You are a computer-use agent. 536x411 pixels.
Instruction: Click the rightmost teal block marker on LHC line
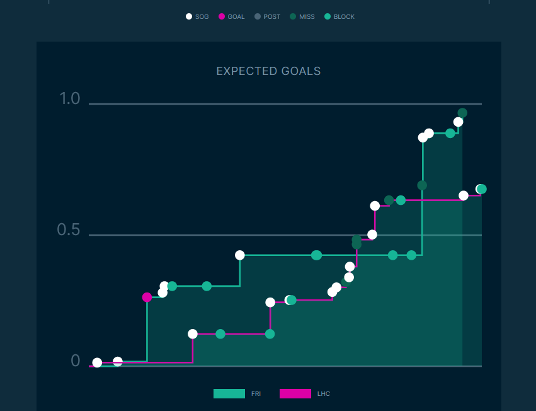tap(482, 189)
